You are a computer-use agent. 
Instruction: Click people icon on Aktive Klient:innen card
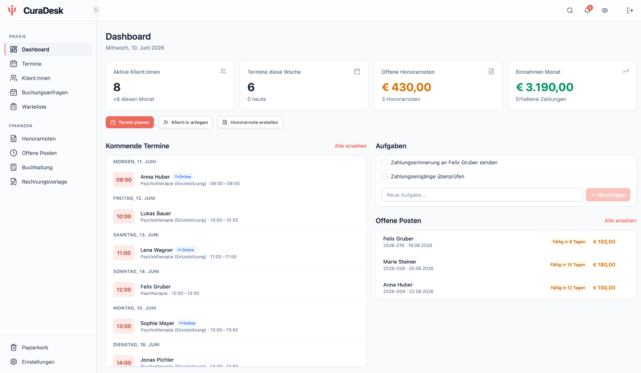point(223,71)
